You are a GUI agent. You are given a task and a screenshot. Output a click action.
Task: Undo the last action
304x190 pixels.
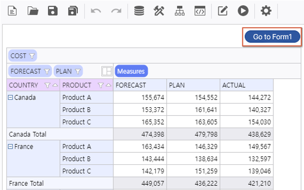click(x=96, y=11)
